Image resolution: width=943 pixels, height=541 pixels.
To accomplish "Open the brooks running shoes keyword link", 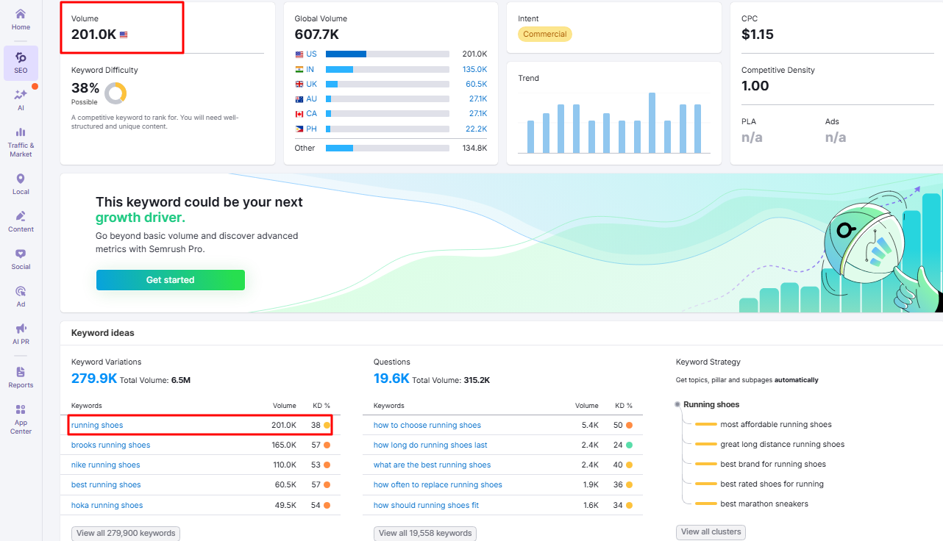I will tap(110, 445).
